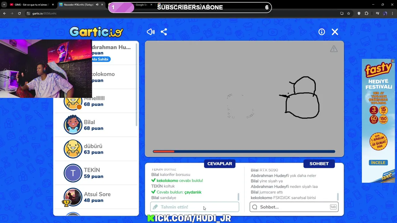Image resolution: width=397 pixels, height=223 pixels.
Task: Open the CEVAPLAR answers tab
Action: click(220, 164)
